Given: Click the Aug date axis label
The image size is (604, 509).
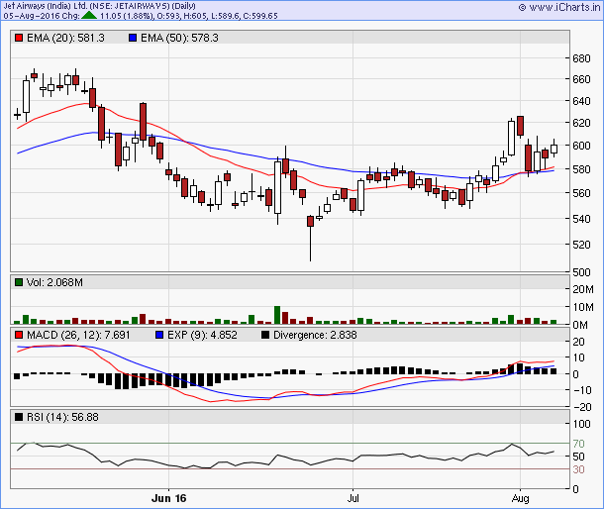Looking at the screenshot, I should [521, 498].
